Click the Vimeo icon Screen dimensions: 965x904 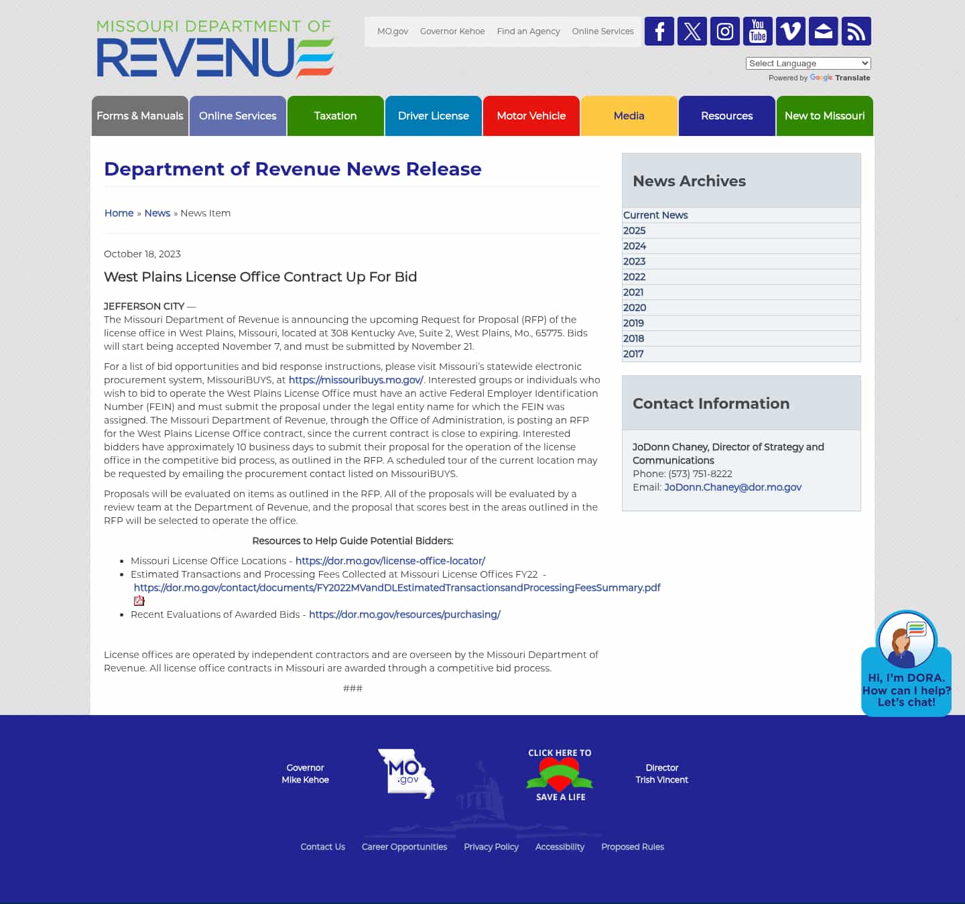click(x=790, y=31)
